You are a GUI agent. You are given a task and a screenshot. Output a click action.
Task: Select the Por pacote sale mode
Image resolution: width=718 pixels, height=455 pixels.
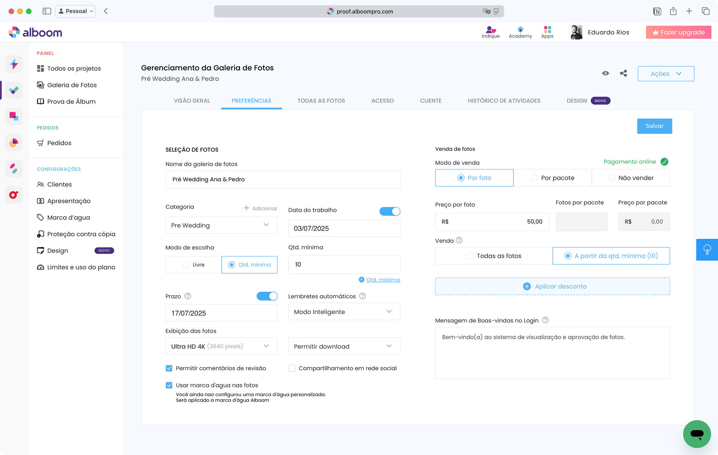(552, 178)
